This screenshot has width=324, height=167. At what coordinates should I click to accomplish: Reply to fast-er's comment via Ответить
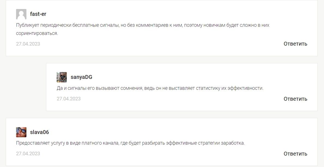coord(295,44)
